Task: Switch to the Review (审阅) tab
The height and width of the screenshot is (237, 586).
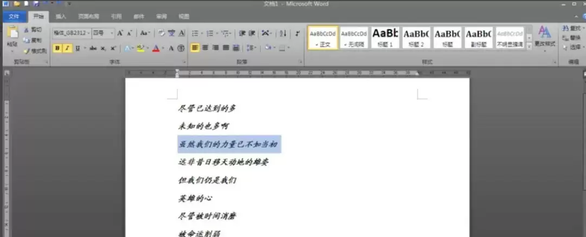Action: coord(162,16)
